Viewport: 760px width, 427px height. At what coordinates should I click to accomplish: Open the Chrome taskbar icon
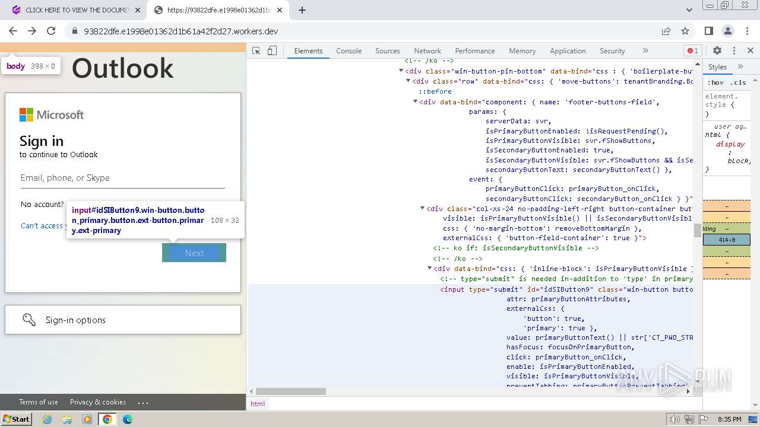[107, 419]
